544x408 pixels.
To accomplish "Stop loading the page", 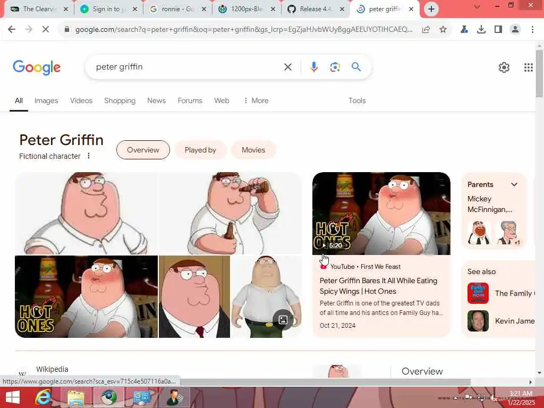I will click(46, 30).
